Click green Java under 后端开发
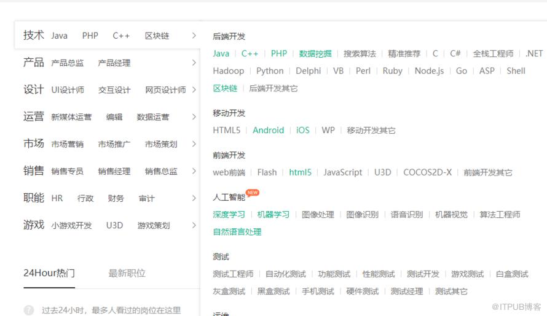This screenshot has width=547, height=316. click(x=221, y=53)
